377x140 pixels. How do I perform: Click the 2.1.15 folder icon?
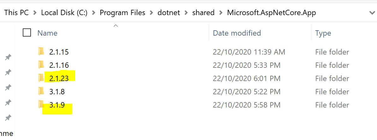coord(41,51)
